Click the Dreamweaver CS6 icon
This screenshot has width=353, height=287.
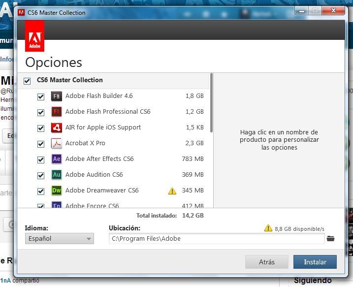[x=57, y=191]
